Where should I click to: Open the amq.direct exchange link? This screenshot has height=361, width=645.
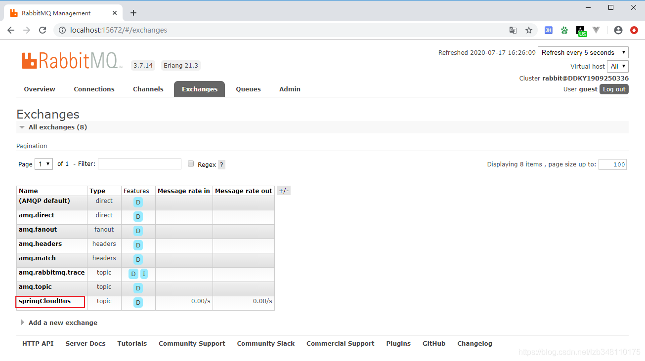37,215
